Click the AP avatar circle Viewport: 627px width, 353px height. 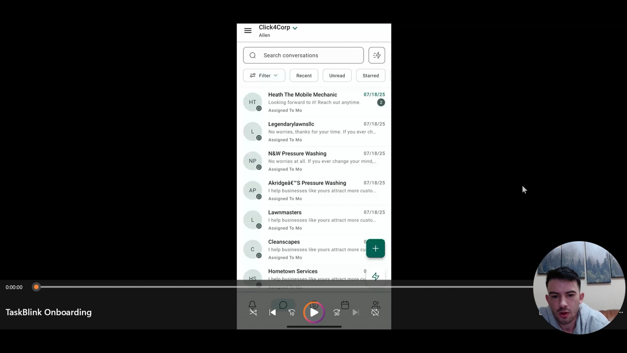tap(252, 190)
